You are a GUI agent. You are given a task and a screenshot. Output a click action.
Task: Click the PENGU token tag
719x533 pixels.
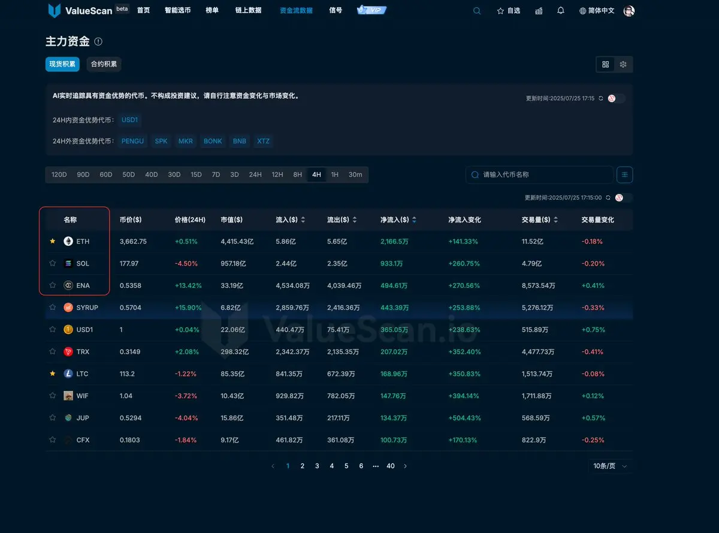coord(132,141)
